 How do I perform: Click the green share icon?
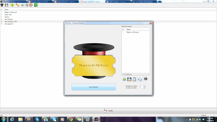pos(36,5)
